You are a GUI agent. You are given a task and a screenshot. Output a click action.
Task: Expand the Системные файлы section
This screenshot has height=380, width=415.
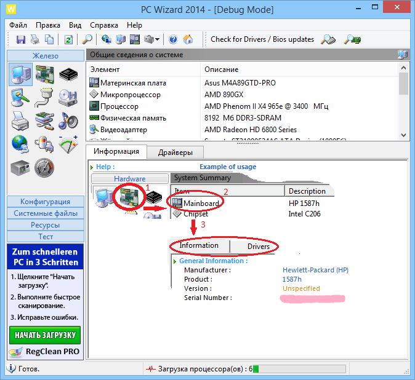pyautogui.click(x=46, y=213)
